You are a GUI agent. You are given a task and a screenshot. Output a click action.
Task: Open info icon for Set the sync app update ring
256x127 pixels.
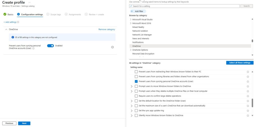[248, 111]
